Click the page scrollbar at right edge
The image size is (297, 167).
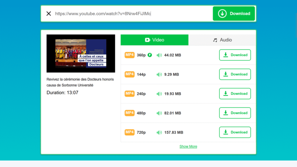[296, 25]
